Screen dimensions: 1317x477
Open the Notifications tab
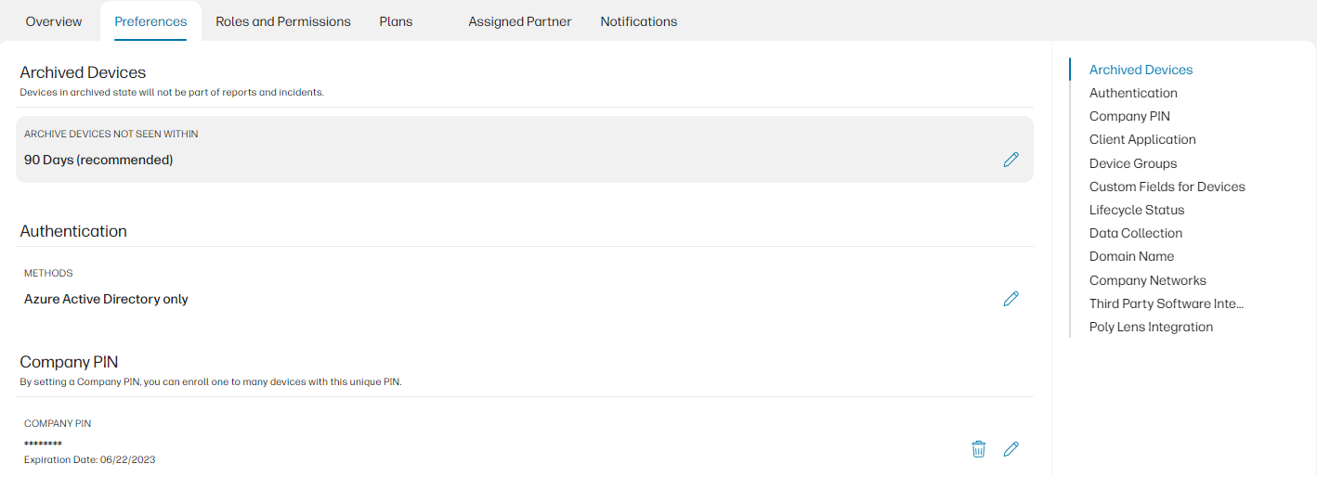click(x=639, y=21)
